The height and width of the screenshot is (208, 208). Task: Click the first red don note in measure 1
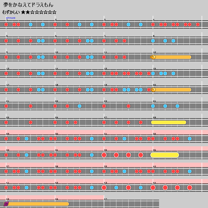(x=6, y=24)
